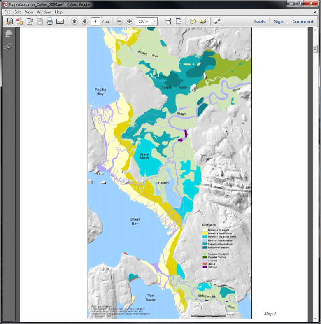
Task: Toggle fit to window width mode
Action: [x=168, y=21]
